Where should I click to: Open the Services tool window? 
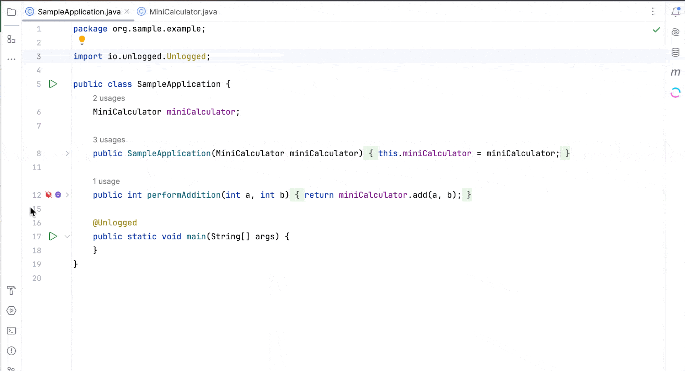11,310
